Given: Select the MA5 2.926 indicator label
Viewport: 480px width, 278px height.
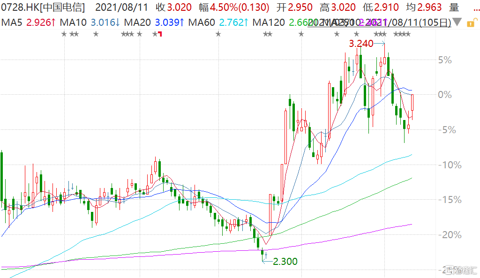Looking at the screenshot, I should pyautogui.click(x=29, y=23).
